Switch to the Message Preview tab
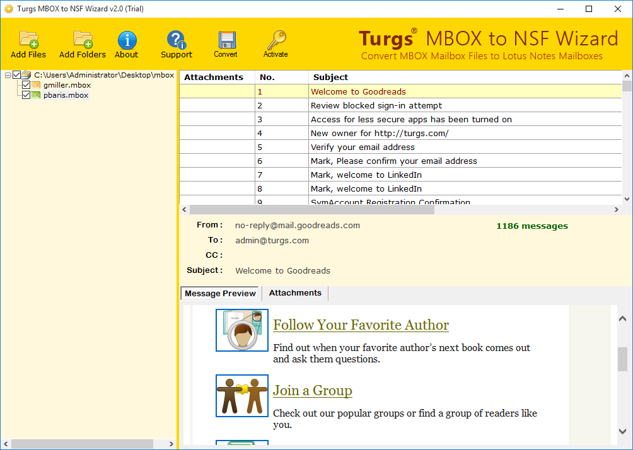The image size is (633, 450). (220, 294)
